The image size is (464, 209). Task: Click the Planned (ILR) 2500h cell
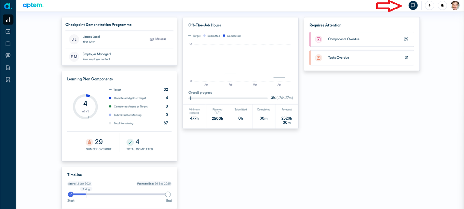click(x=217, y=116)
